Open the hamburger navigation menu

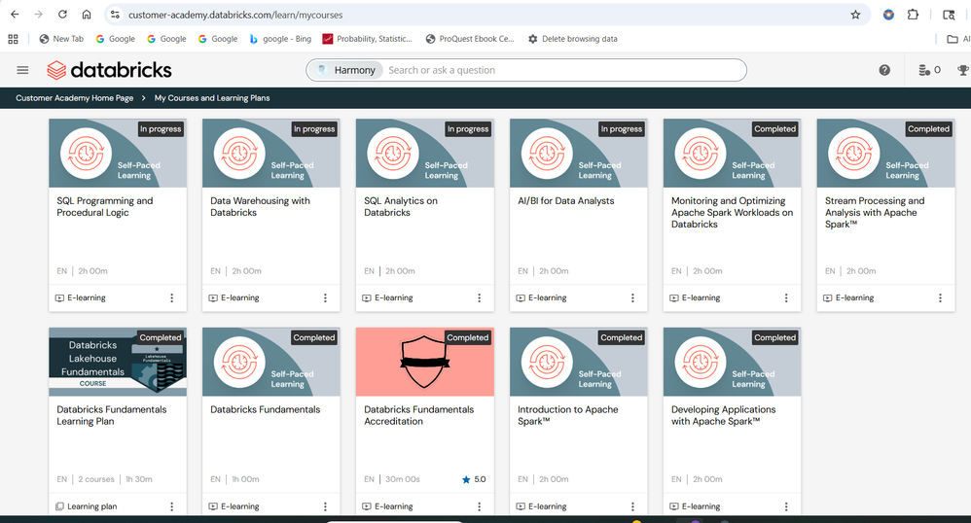[22, 70]
